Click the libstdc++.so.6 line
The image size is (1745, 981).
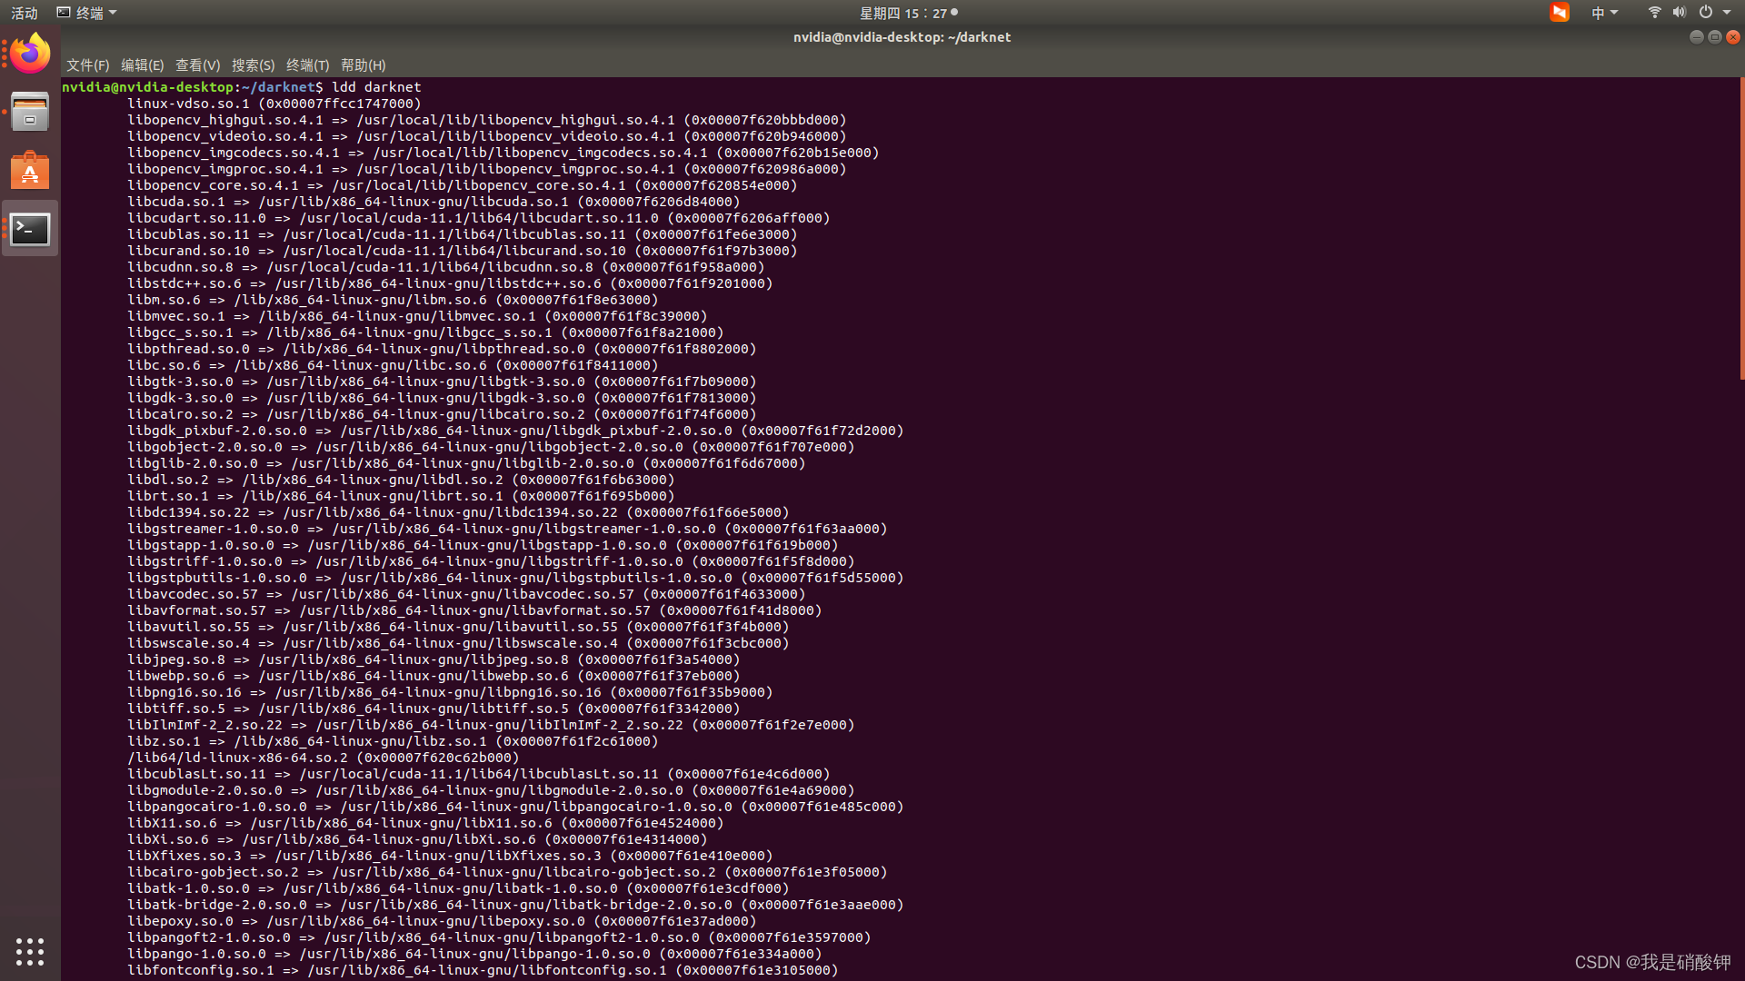pos(450,283)
